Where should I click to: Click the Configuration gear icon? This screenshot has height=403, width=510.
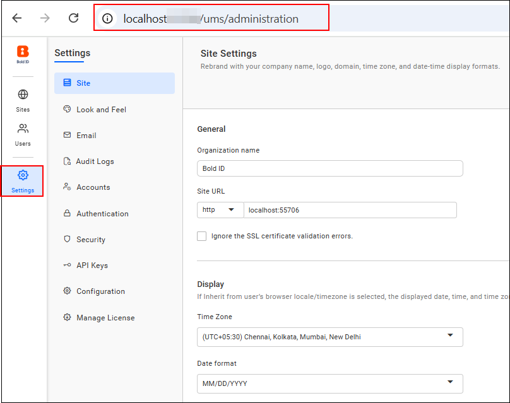pos(67,291)
